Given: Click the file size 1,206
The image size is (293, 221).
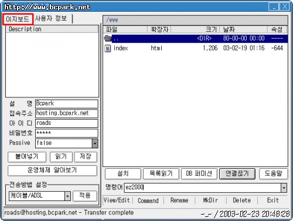Looking at the screenshot, I should coord(210,48).
